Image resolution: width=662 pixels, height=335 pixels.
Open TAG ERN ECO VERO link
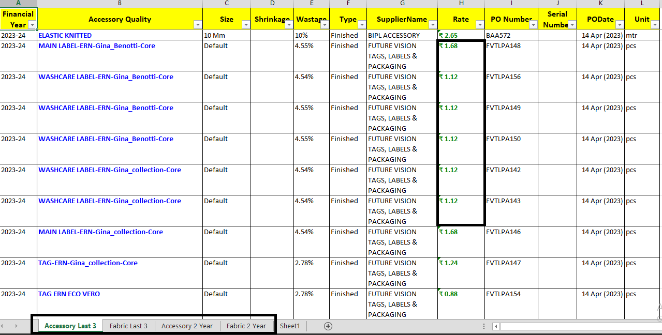point(69,294)
